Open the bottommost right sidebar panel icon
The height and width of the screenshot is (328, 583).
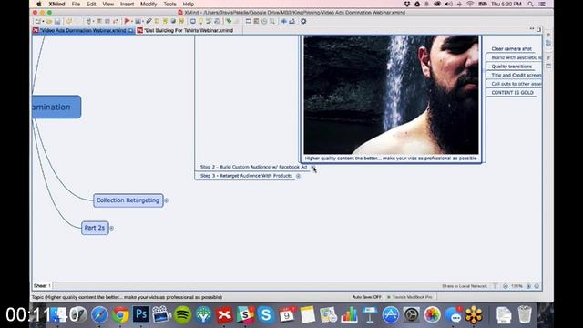tap(548, 66)
